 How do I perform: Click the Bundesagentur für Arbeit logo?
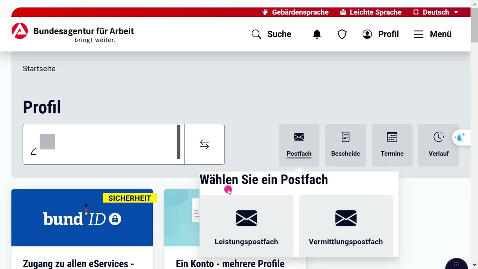[73, 33]
